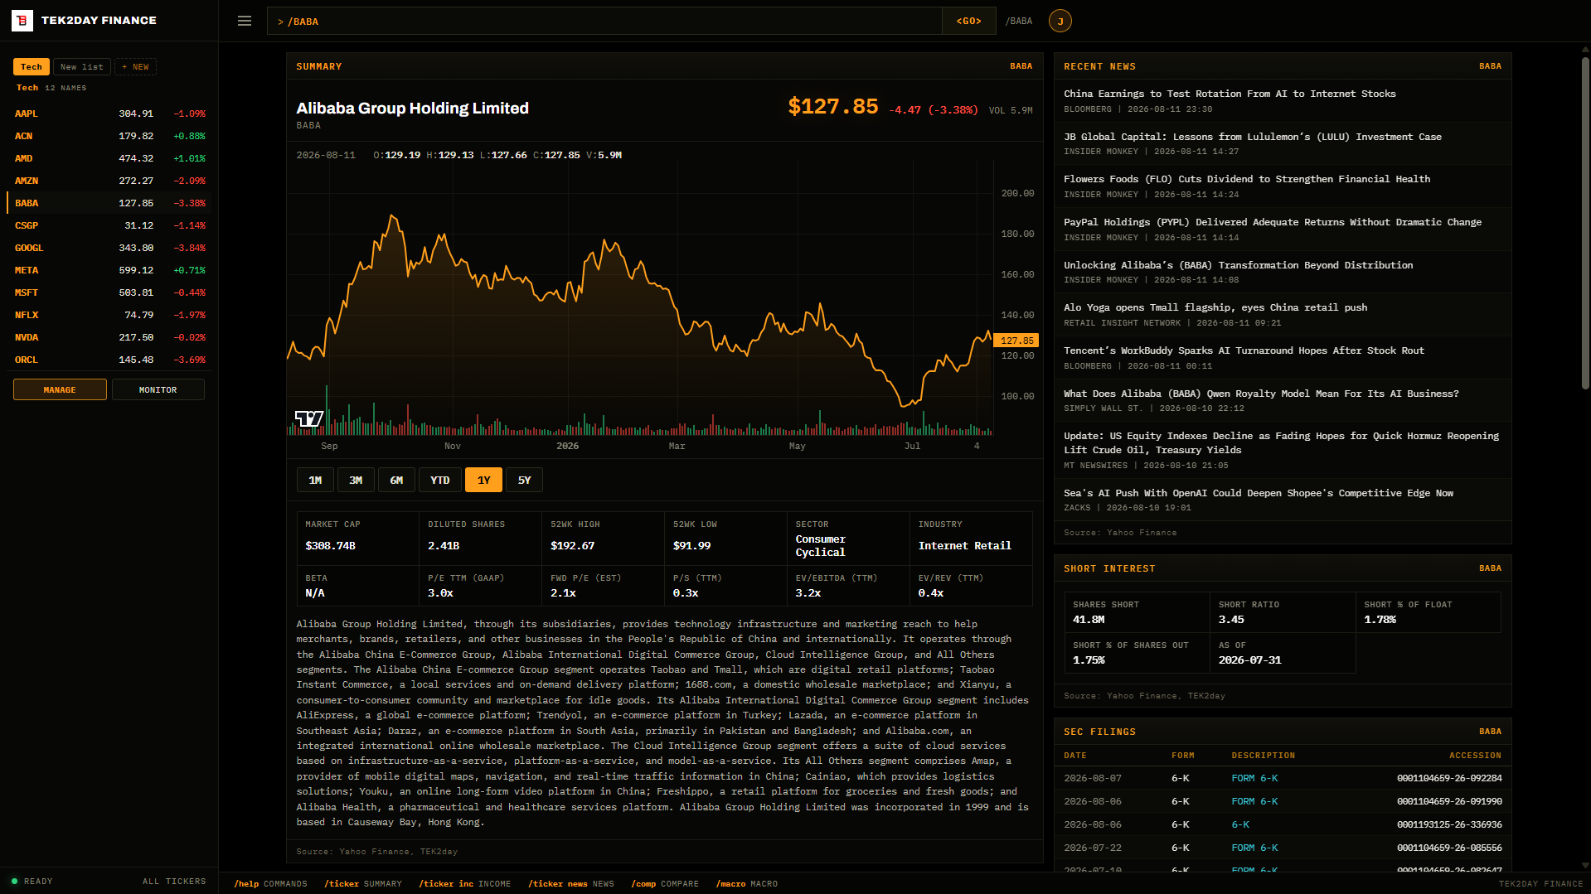Set chart range to 1Y
This screenshot has width=1591, height=894.
(483, 480)
